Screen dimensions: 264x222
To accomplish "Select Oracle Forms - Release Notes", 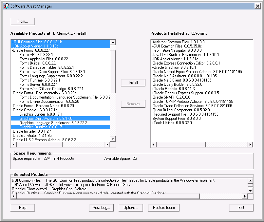I will [43, 106].
